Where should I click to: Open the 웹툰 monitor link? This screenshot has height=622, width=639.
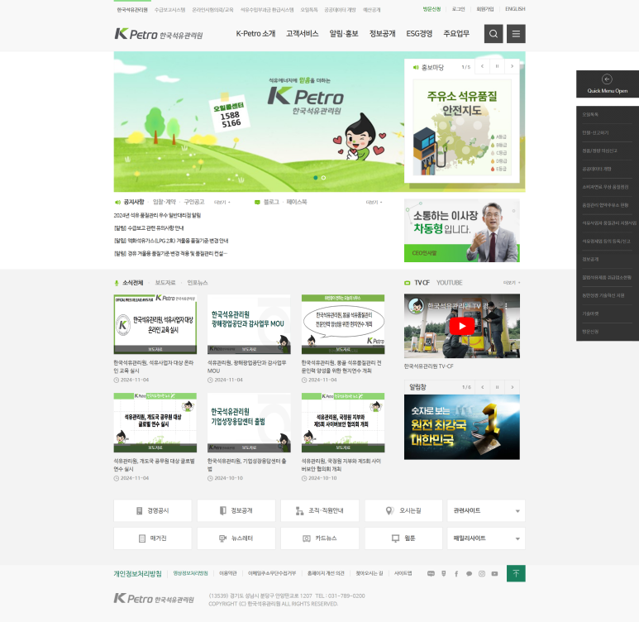coord(403,538)
